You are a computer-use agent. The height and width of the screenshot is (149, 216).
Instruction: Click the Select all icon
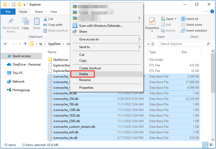click(183, 19)
